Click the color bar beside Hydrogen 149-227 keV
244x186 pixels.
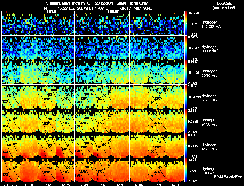tap(185, 24)
